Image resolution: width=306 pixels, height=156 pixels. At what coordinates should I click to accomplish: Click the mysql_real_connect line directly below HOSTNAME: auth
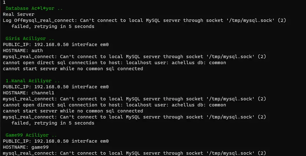134,57
